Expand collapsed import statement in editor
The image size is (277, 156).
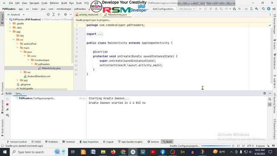click(100, 34)
